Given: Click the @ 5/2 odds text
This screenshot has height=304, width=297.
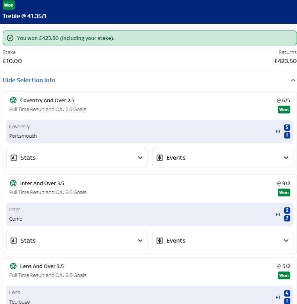Looking at the screenshot, I should (x=283, y=266).
